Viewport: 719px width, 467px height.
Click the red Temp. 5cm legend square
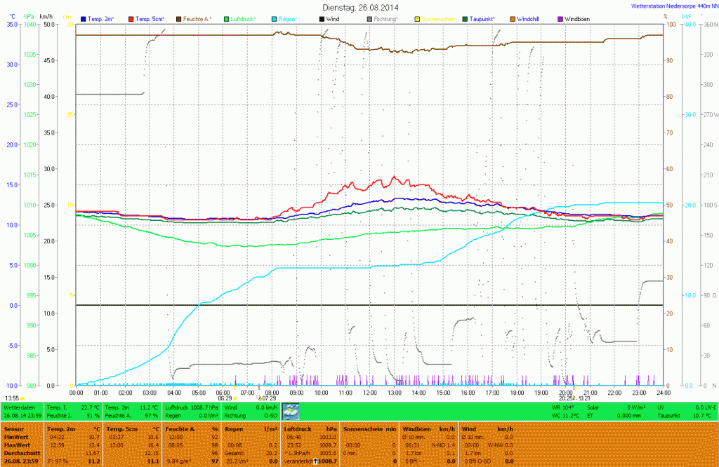pyautogui.click(x=131, y=18)
